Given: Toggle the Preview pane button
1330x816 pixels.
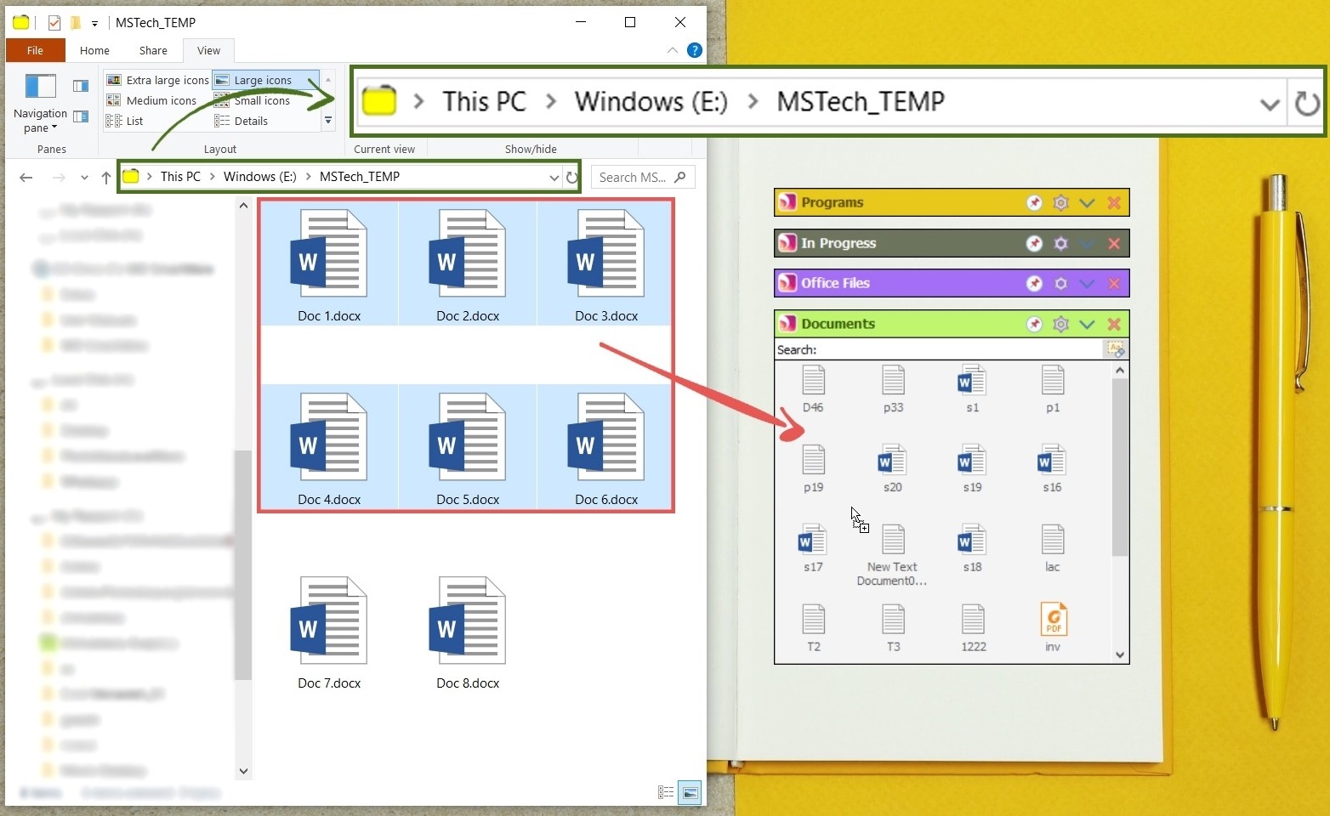Looking at the screenshot, I should (x=81, y=86).
